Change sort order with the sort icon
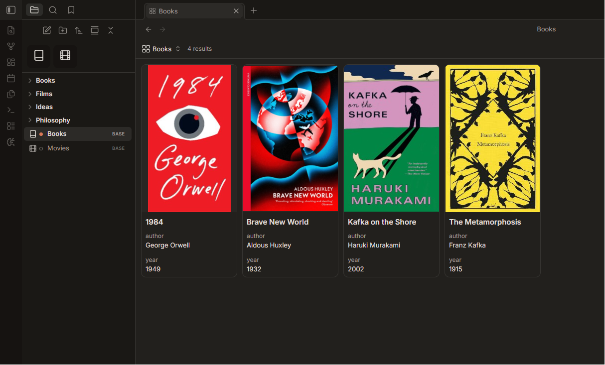Viewport: 605px width, 365px height. click(79, 30)
